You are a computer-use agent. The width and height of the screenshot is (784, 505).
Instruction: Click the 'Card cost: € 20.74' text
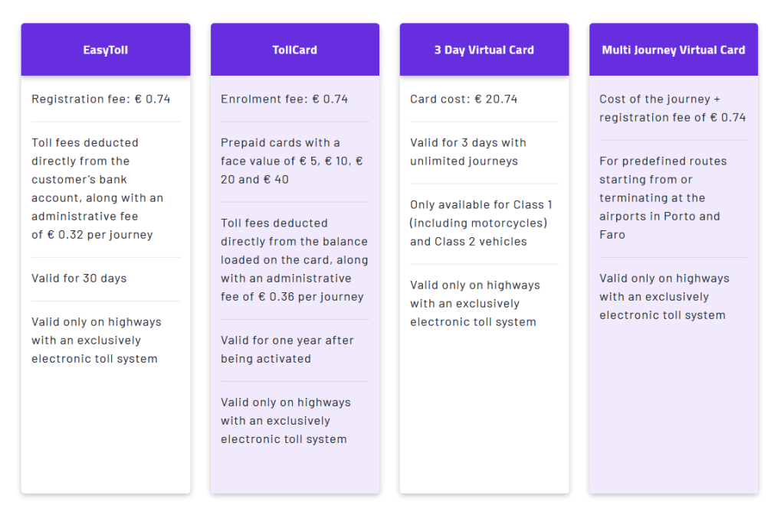(x=464, y=99)
